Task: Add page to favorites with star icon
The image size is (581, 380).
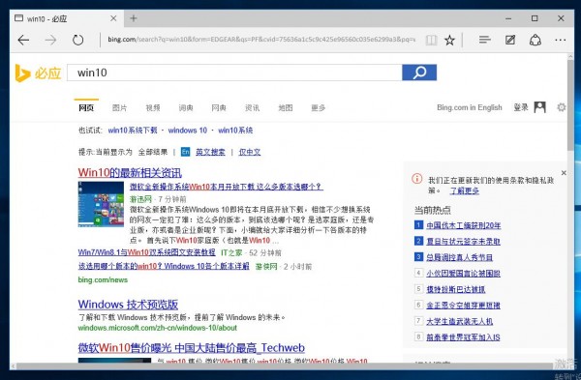Action: (449, 40)
